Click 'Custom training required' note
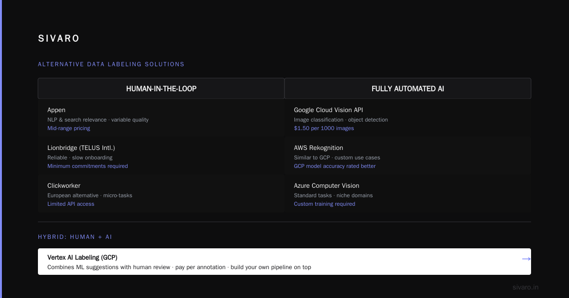The height and width of the screenshot is (298, 569). pos(325,204)
